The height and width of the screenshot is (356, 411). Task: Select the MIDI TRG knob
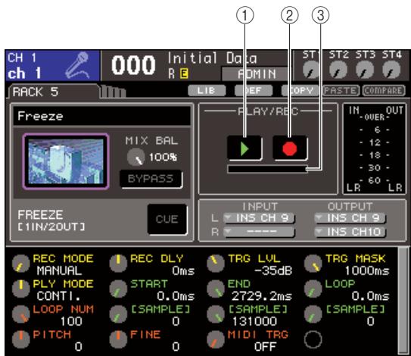click(216, 339)
